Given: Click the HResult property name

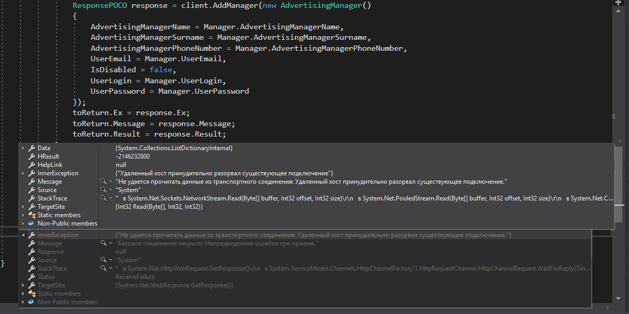Looking at the screenshot, I should tap(48, 156).
